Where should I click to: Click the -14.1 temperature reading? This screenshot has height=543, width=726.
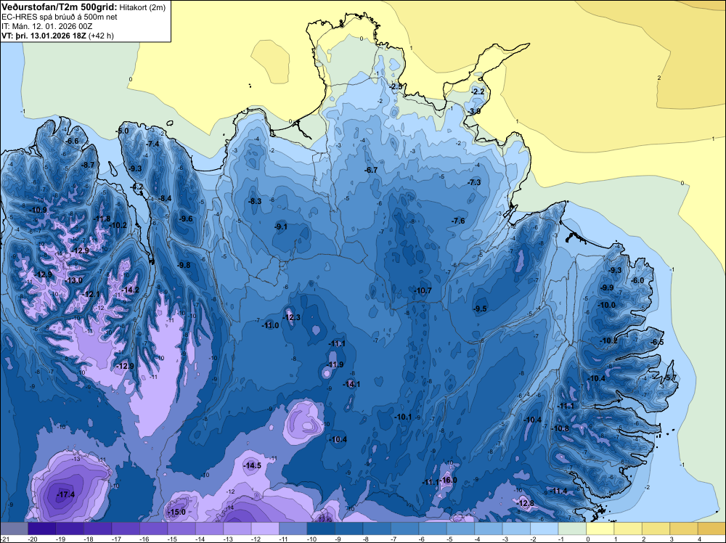[x=351, y=384]
